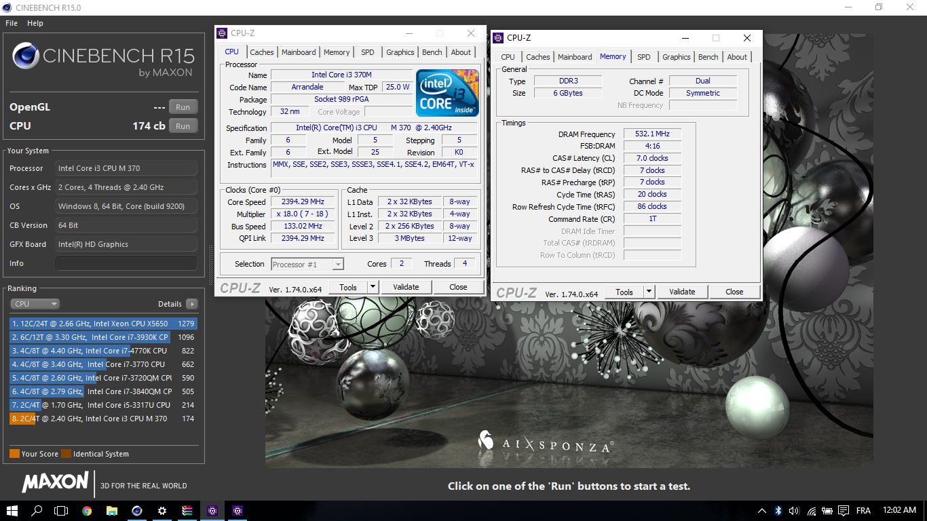
Task: Click Tools button in CPU-Z showing CPU tab
Action: [348, 287]
